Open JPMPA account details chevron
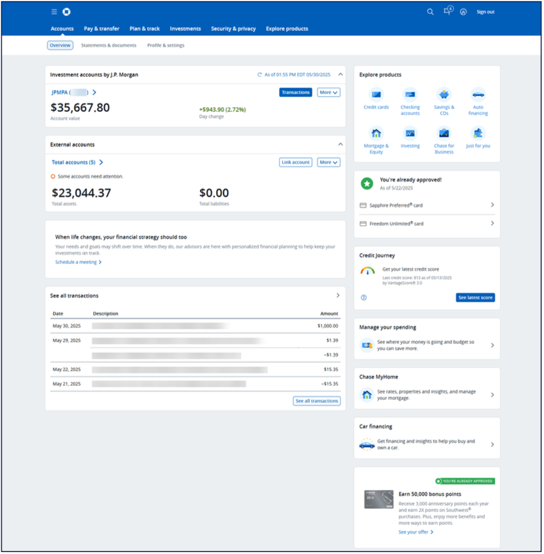Image resolution: width=544 pixels, height=554 pixels. 95,93
